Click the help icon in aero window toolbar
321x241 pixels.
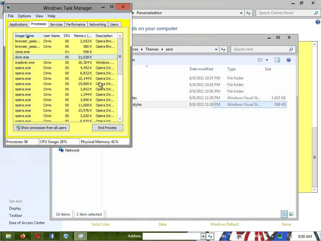pos(288,60)
